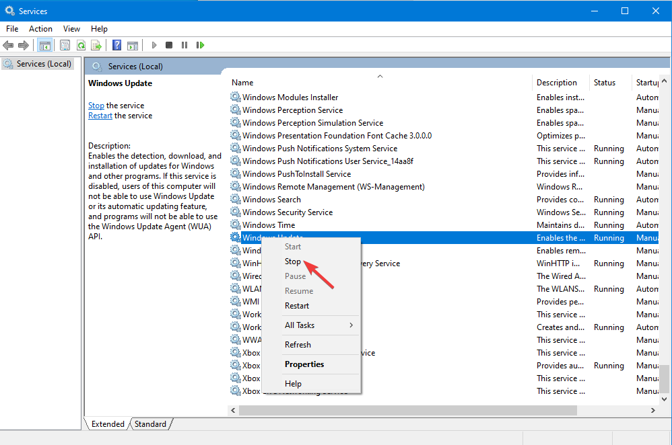Image resolution: width=672 pixels, height=445 pixels.
Task: Click Running status of Windows Update row
Action: tap(609, 238)
